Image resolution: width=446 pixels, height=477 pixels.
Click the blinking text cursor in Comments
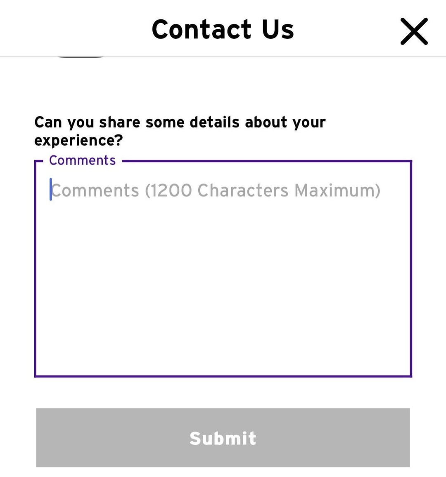click(51, 190)
